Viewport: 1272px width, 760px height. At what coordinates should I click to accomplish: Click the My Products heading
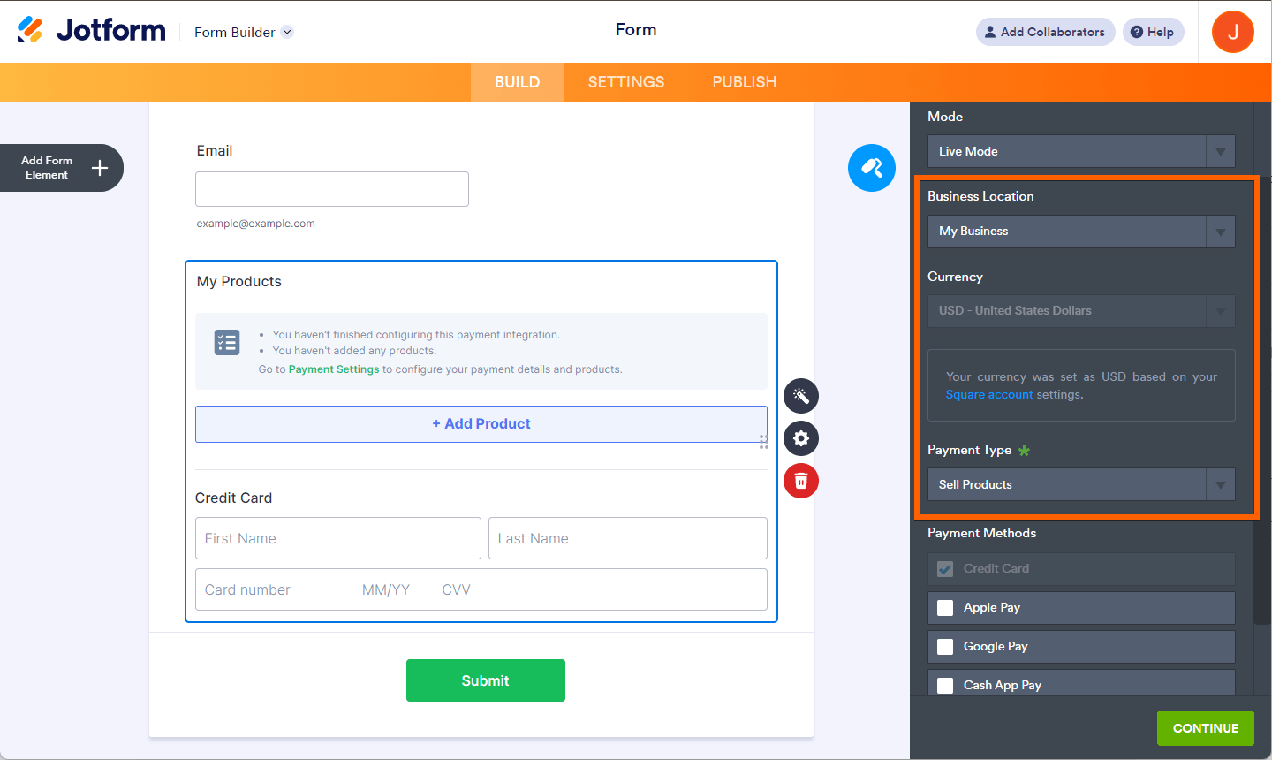pos(239,281)
